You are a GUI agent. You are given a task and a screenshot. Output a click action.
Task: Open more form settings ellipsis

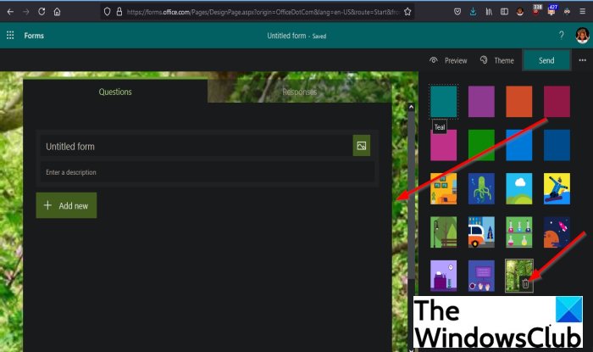tap(583, 60)
